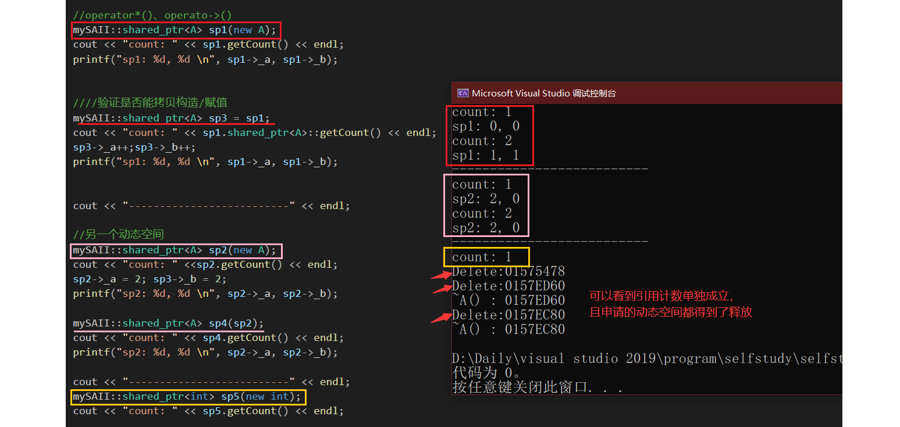Select the sp2.getCount() cout statement
The height and width of the screenshot is (427, 900).
click(x=205, y=264)
